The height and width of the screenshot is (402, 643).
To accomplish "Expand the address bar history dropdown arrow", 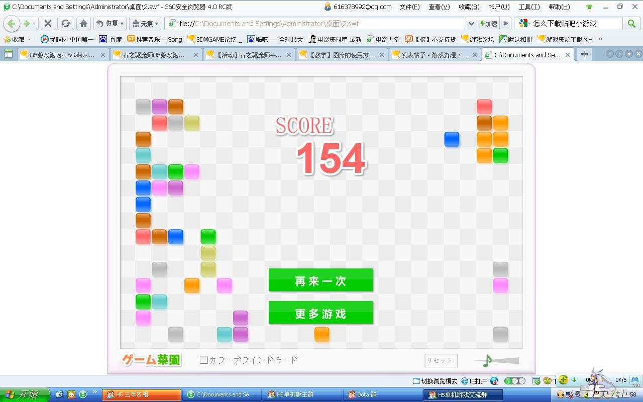I will (x=471, y=24).
